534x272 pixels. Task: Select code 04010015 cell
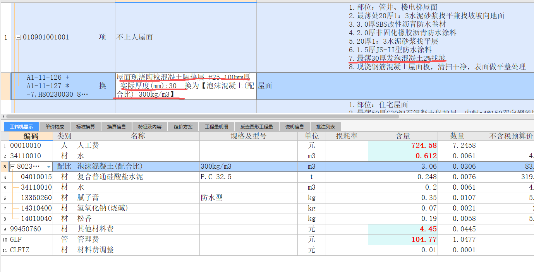coord(31,177)
